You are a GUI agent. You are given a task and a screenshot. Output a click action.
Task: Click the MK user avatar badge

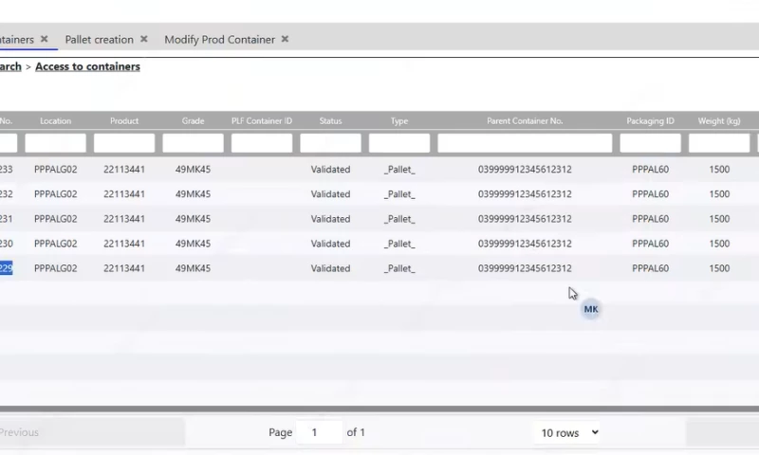[x=590, y=309]
